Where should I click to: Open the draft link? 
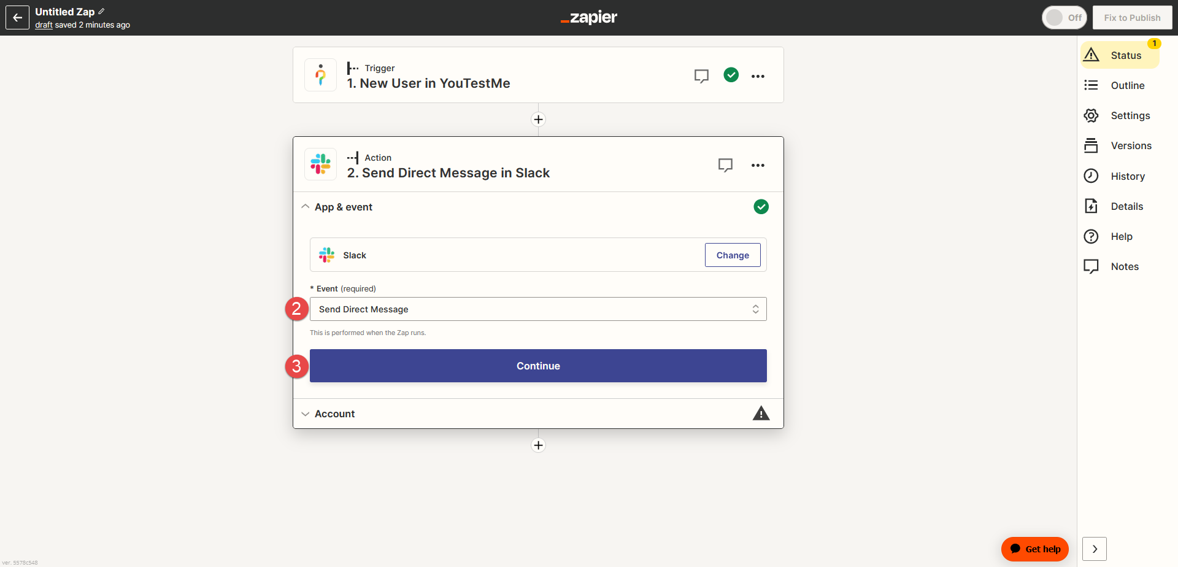pos(44,25)
